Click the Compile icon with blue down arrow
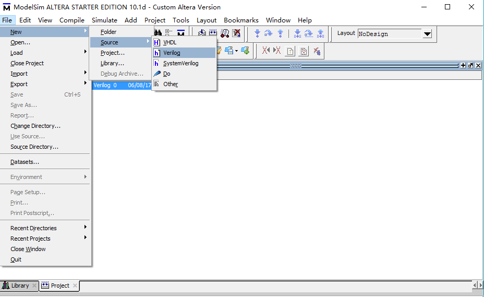Viewport: 484px width, 297px height. (x=202, y=33)
